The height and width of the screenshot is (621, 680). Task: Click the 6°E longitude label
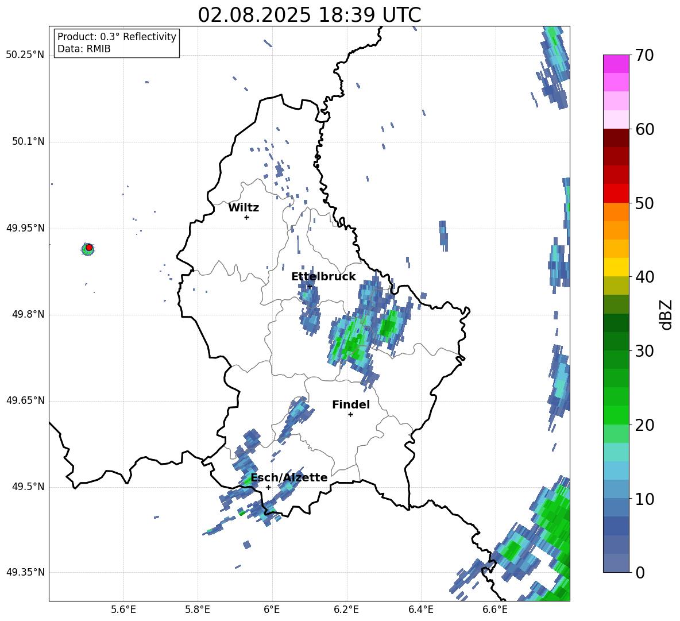272,610
